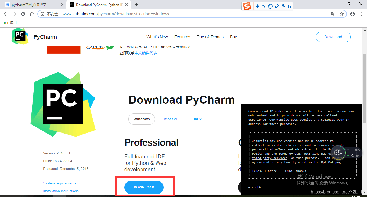
Task: Choose [Y]es, I agree in cookie console
Action: click(x=264, y=171)
